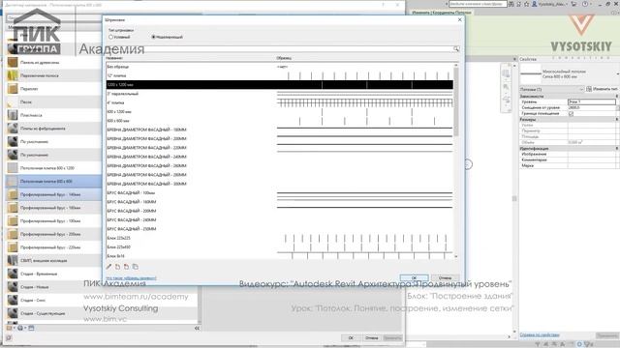Open the 'Потолки (1)' filter dropdown
620x348 pixels.
tap(551, 89)
